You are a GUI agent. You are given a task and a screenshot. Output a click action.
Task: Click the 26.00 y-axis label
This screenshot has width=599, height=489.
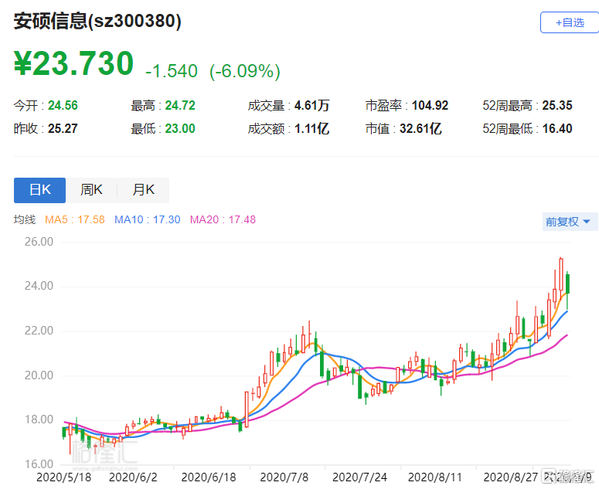(39, 242)
